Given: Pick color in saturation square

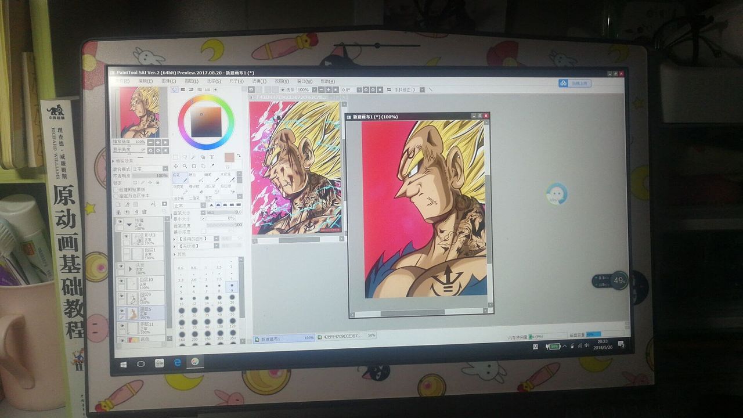Looking at the screenshot, I should coord(206,122).
